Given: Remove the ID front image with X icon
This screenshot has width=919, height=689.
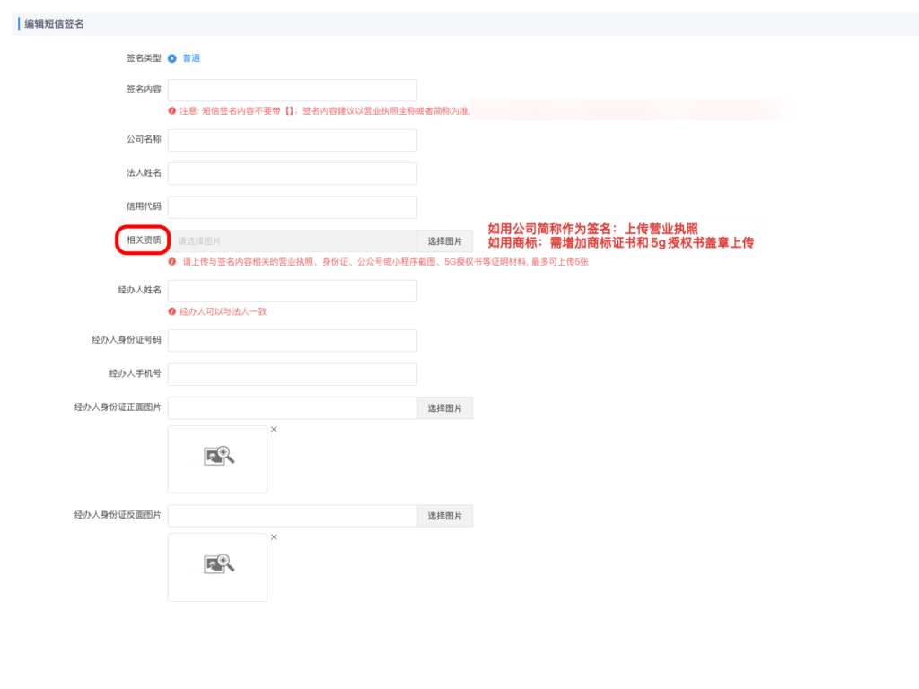Looking at the screenshot, I should click(x=274, y=430).
